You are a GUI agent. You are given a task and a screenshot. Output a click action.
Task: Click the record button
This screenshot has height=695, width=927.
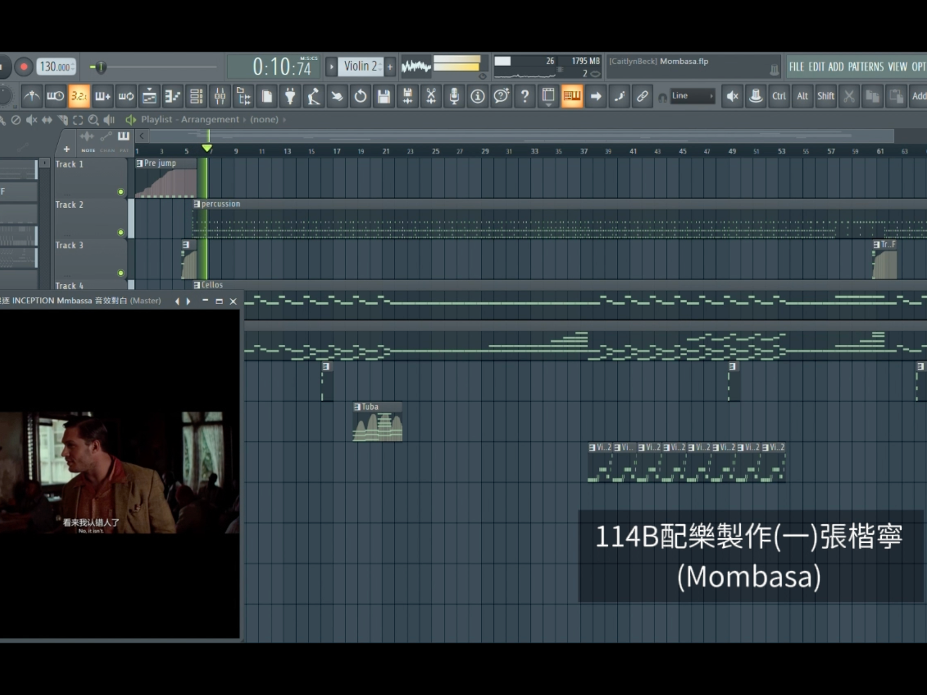click(x=24, y=67)
